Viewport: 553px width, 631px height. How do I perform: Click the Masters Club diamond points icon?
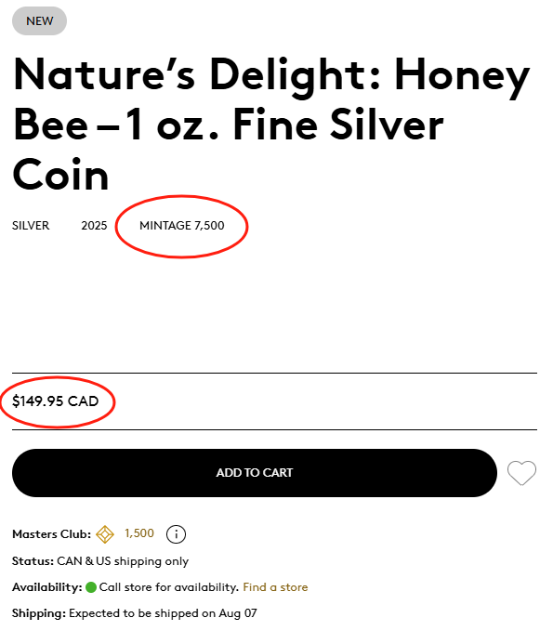[x=105, y=534]
